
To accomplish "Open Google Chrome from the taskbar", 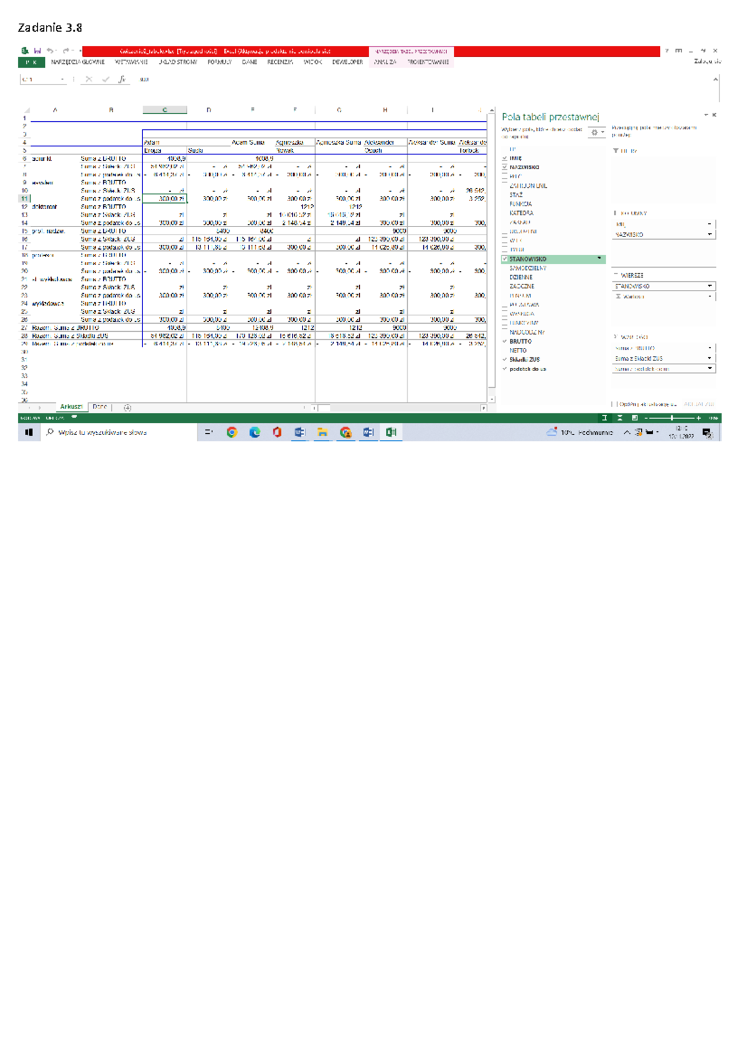I will (232, 433).
